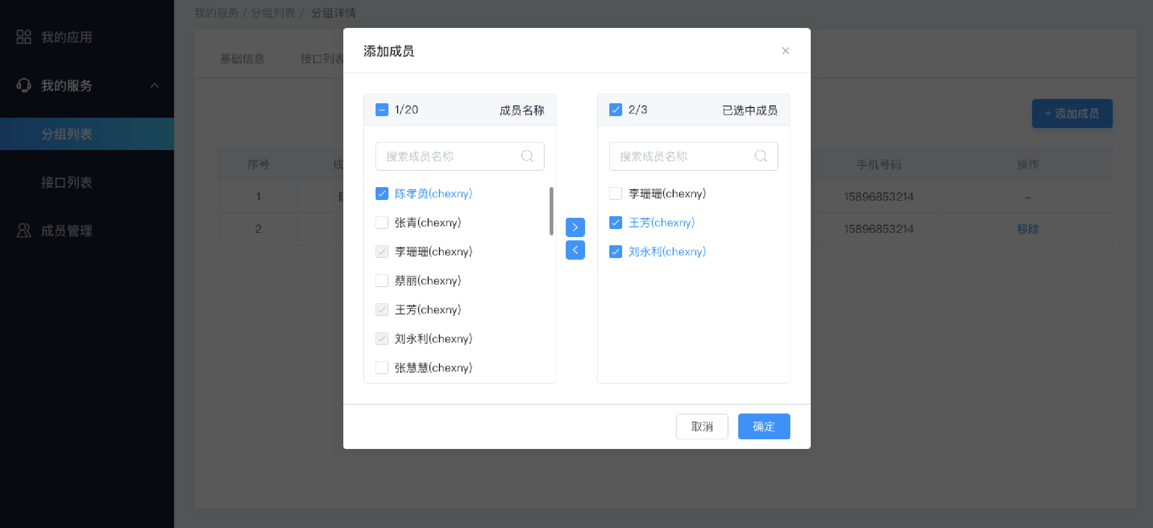The width and height of the screenshot is (1153, 528).
Task: Click the left member list scrollbar
Action: pos(551,211)
